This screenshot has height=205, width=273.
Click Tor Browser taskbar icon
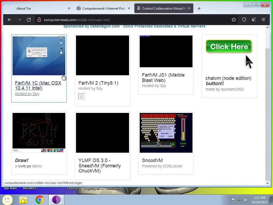coord(56,200)
